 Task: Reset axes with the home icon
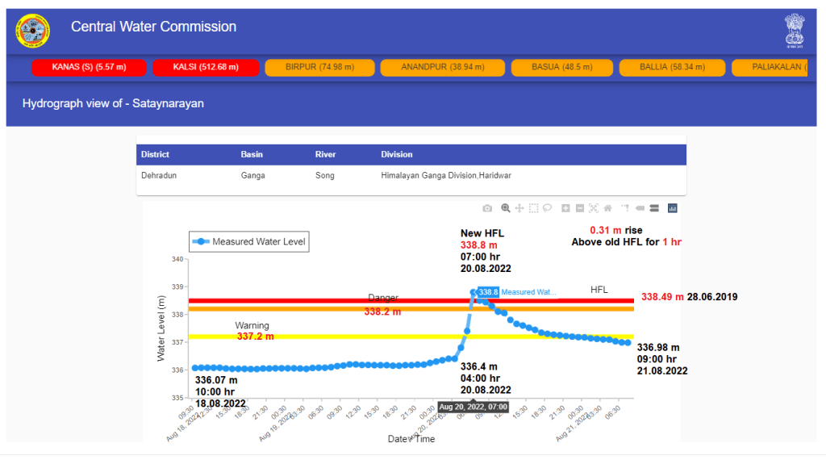(607, 208)
